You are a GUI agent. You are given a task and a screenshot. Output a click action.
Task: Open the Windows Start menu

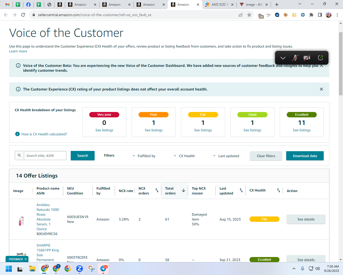(9, 269)
